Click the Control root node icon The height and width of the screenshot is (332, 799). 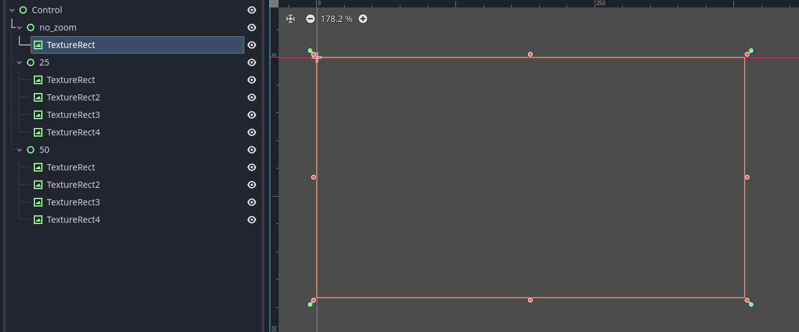tap(23, 10)
